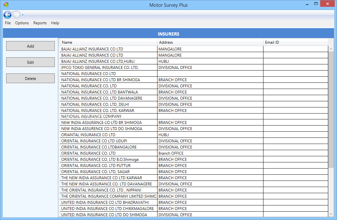This screenshot has width=337, height=220.
Task: Select NATIONAL INSURANCE CO LTD BR SHIMOGA
Action: point(194,80)
